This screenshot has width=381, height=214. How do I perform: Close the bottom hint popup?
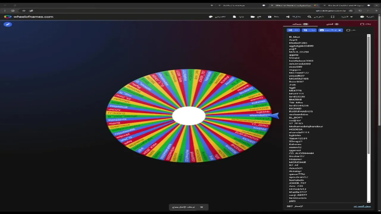[x=202, y=207]
